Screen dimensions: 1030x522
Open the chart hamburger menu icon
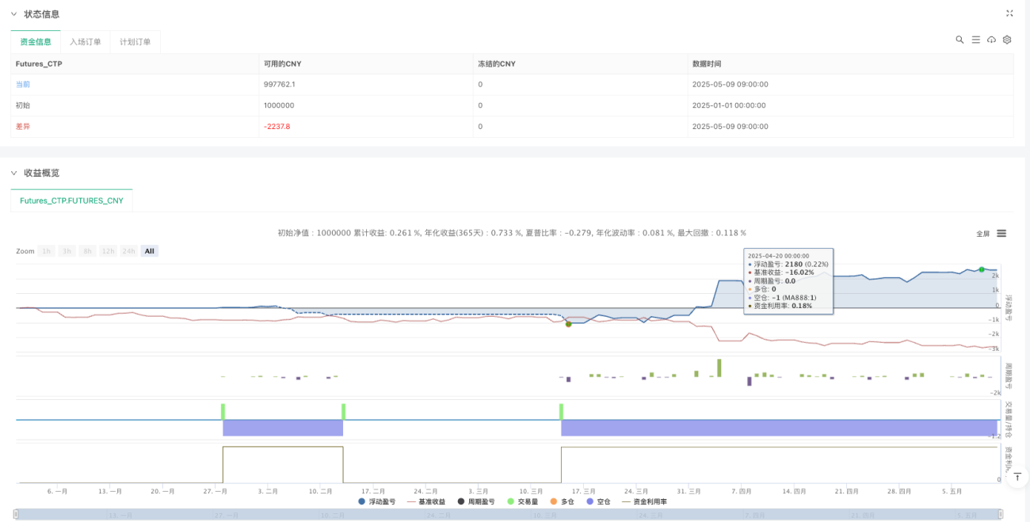click(1001, 234)
